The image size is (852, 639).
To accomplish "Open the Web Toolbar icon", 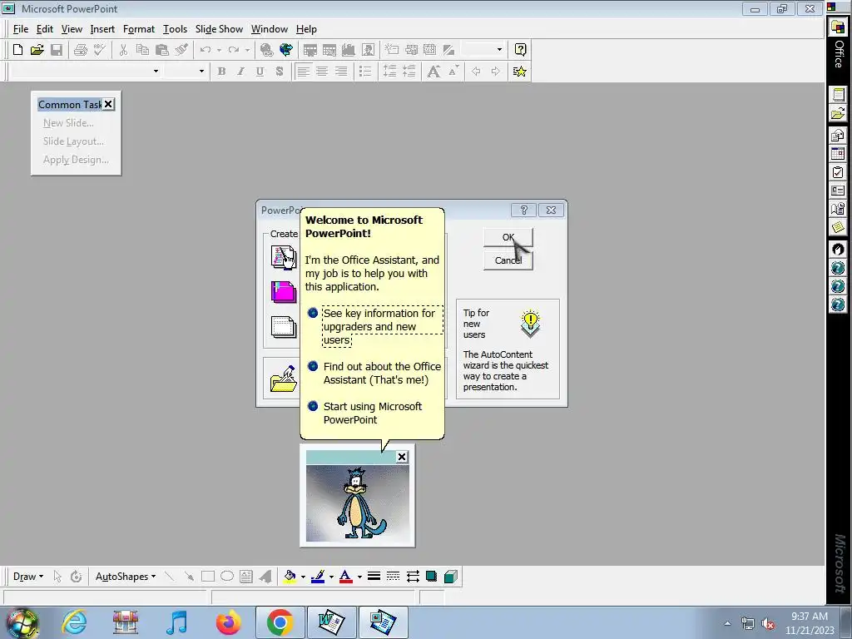I will click(x=286, y=50).
